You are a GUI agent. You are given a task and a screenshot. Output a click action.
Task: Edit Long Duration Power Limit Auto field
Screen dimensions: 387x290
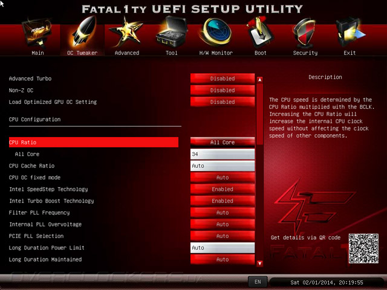pyautogui.click(x=223, y=248)
